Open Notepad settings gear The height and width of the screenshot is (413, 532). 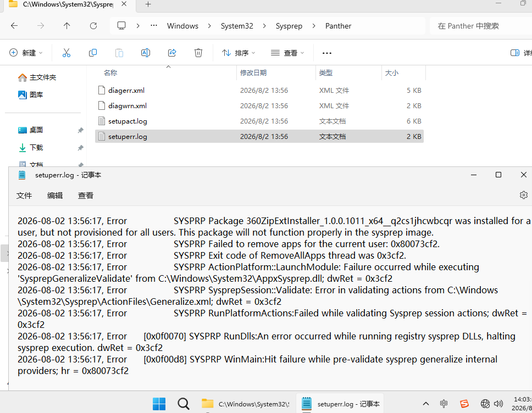524,195
